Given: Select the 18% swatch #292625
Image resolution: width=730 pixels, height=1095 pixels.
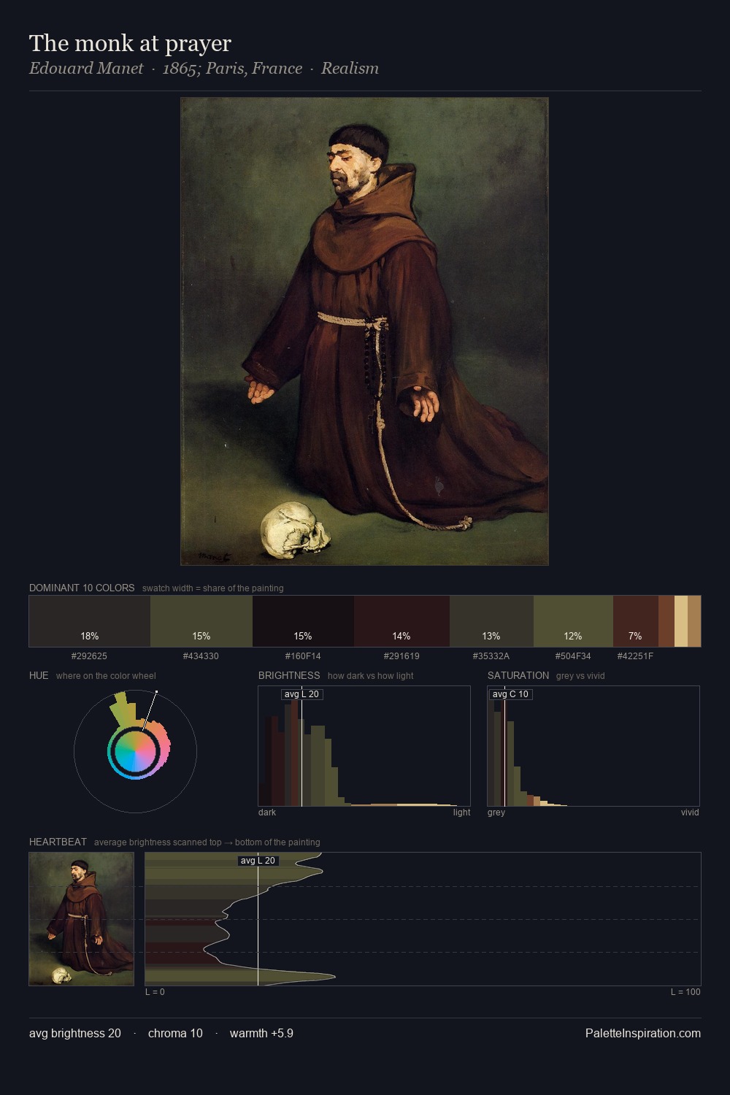Looking at the screenshot, I should 90,621.
